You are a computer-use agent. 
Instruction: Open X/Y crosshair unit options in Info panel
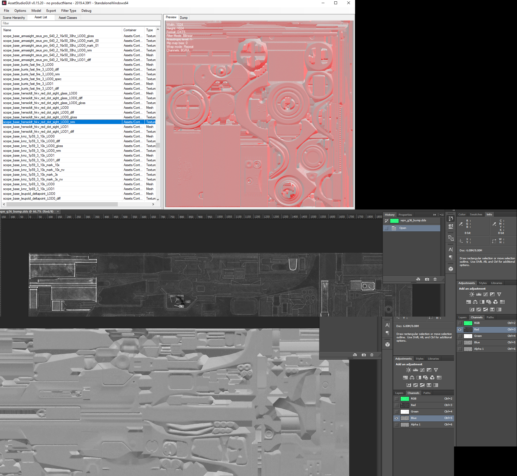coord(461,241)
